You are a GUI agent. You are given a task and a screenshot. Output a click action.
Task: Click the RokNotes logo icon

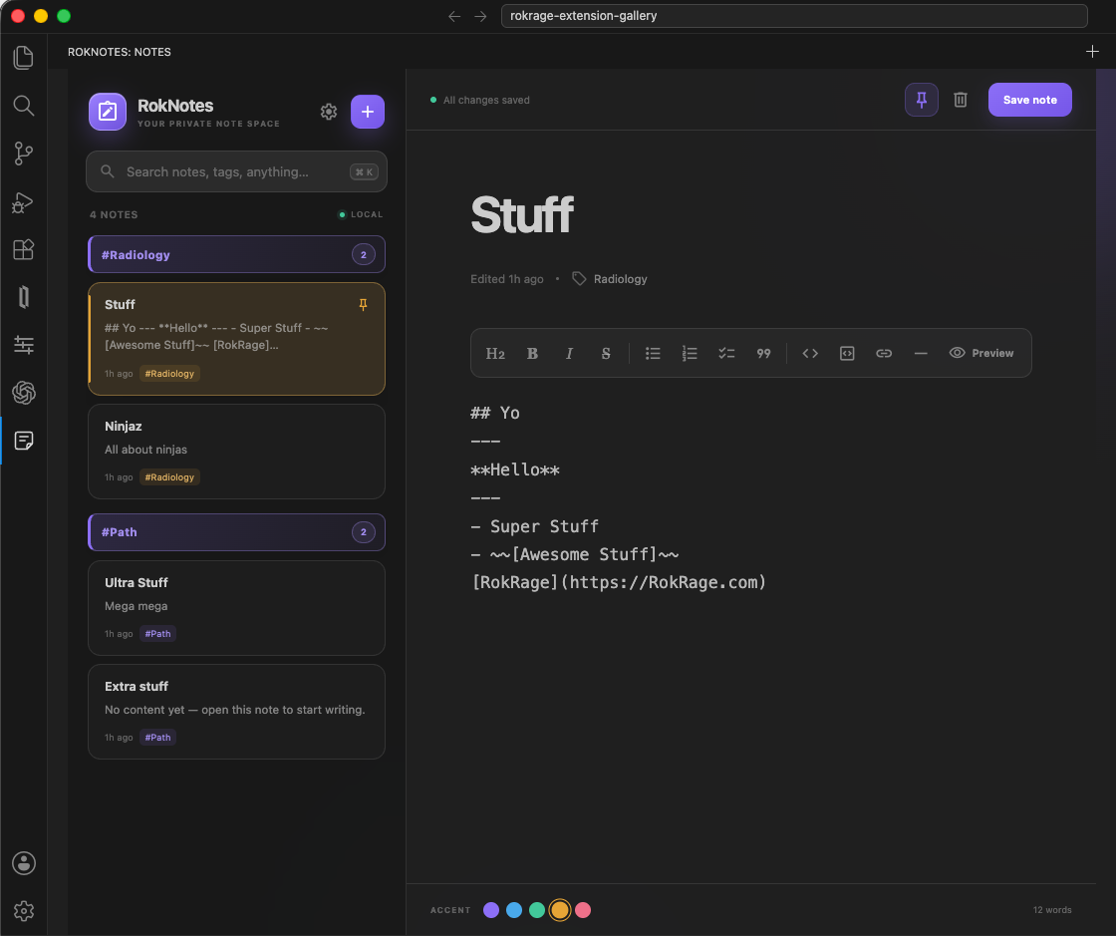click(x=108, y=112)
